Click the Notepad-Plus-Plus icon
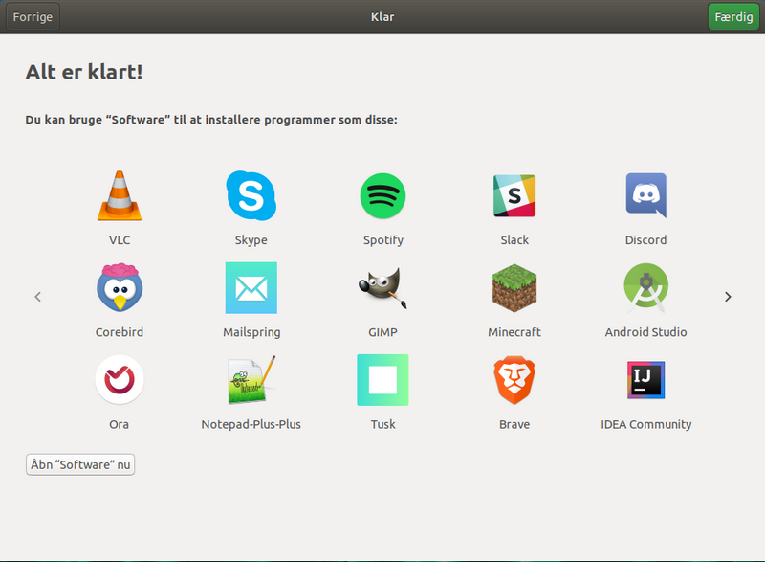 (x=251, y=379)
